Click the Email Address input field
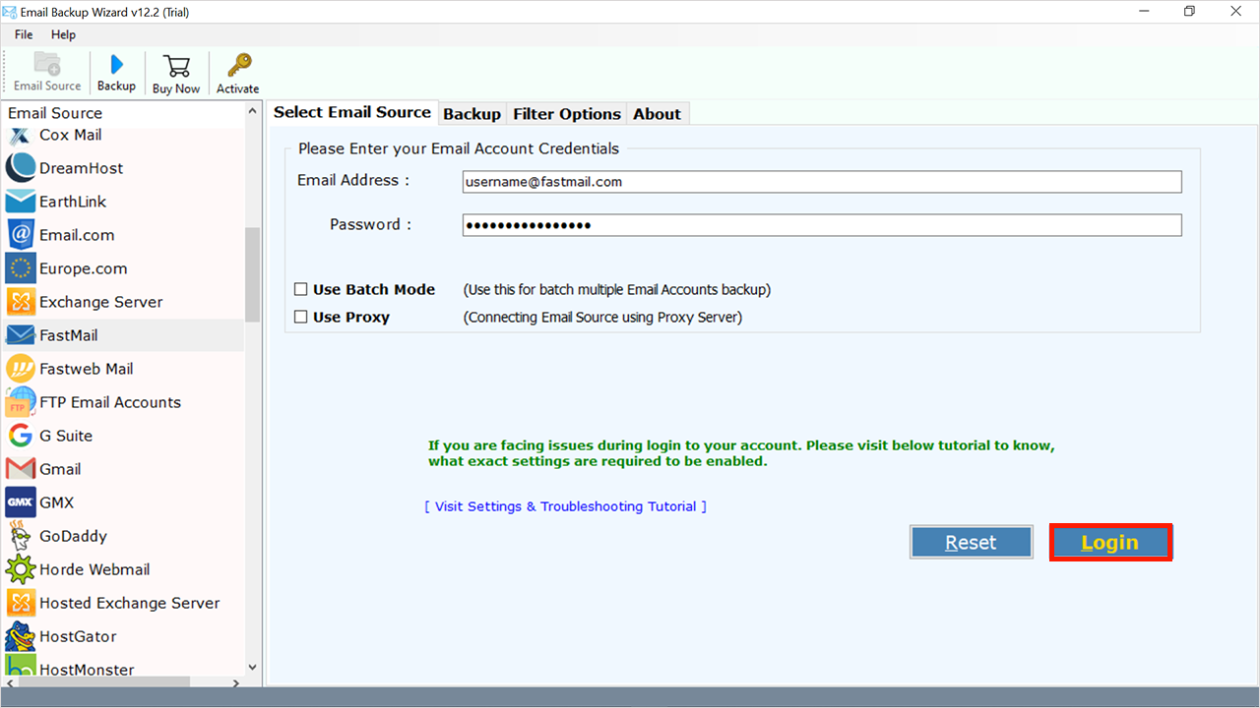The width and height of the screenshot is (1260, 708). pyautogui.click(x=822, y=182)
